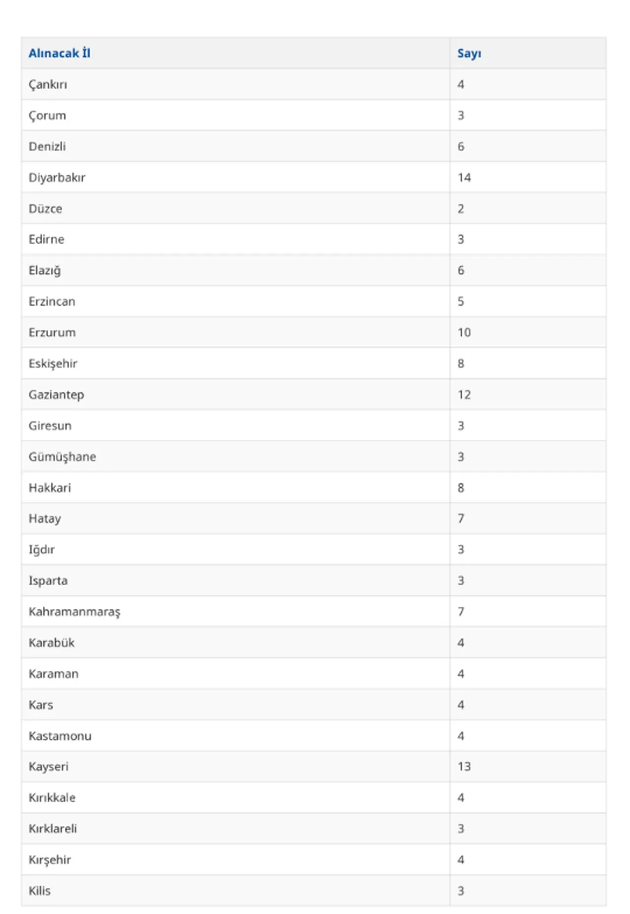Click the Hakkari row name
Screen dimensions: 630x914
[x=50, y=488]
